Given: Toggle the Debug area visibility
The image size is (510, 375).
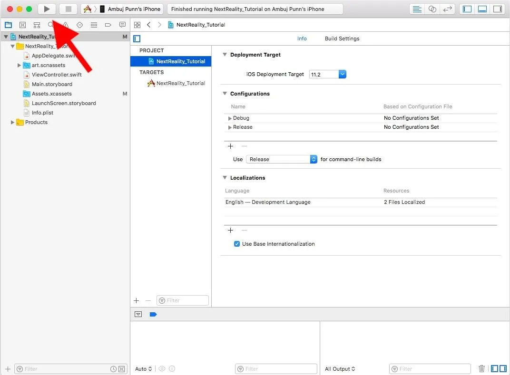Looking at the screenshot, I should (x=482, y=9).
